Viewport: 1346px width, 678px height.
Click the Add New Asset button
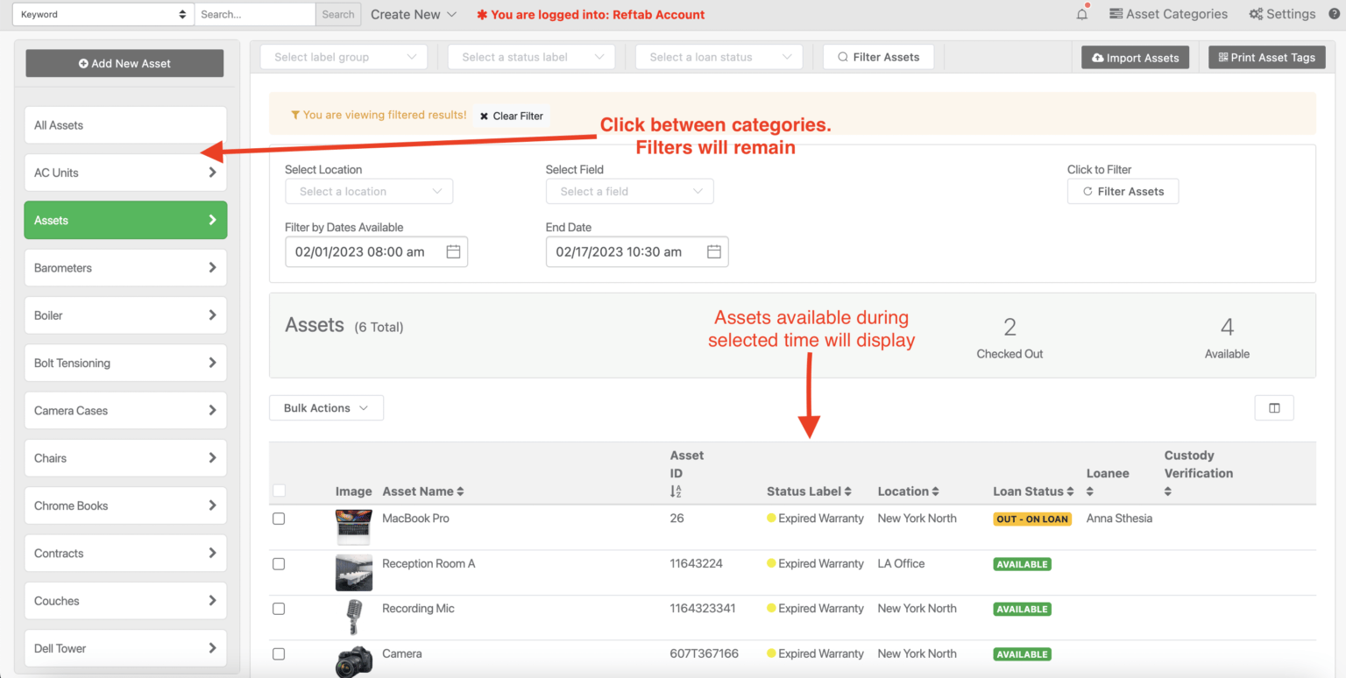tap(124, 63)
